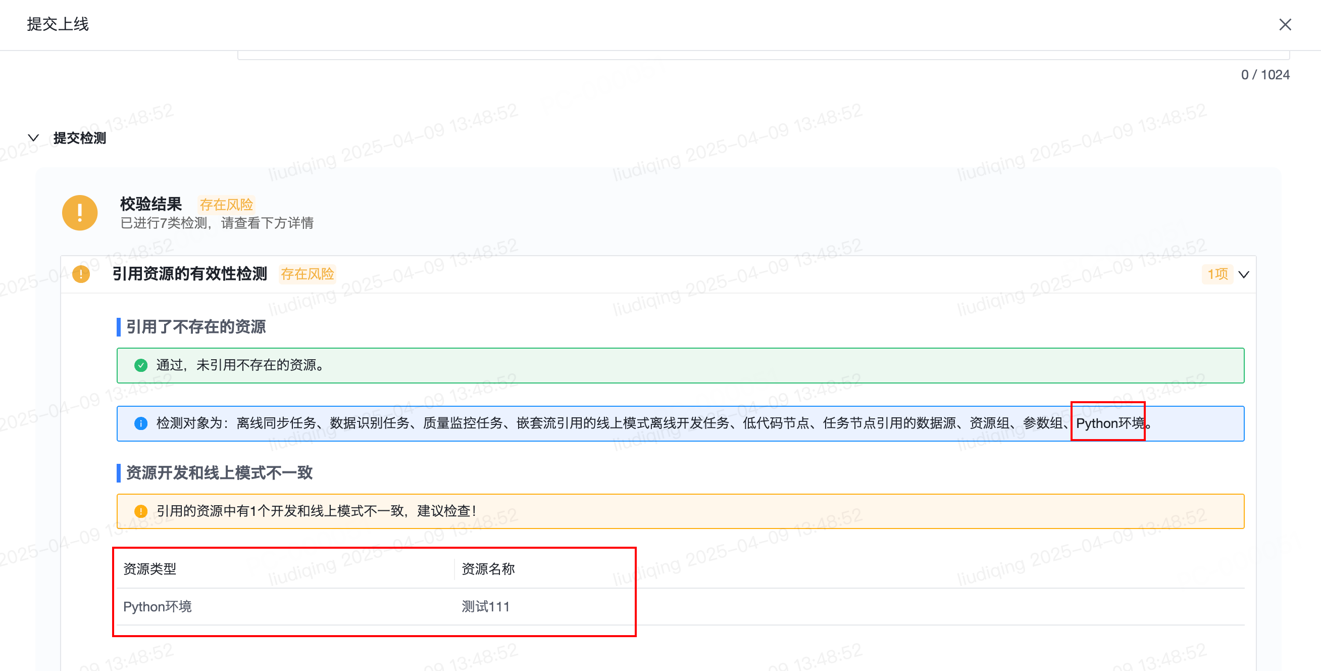Click the warning icon beside 引用资源的有效性检测
Screen dimensions: 1321x671
pos(80,274)
